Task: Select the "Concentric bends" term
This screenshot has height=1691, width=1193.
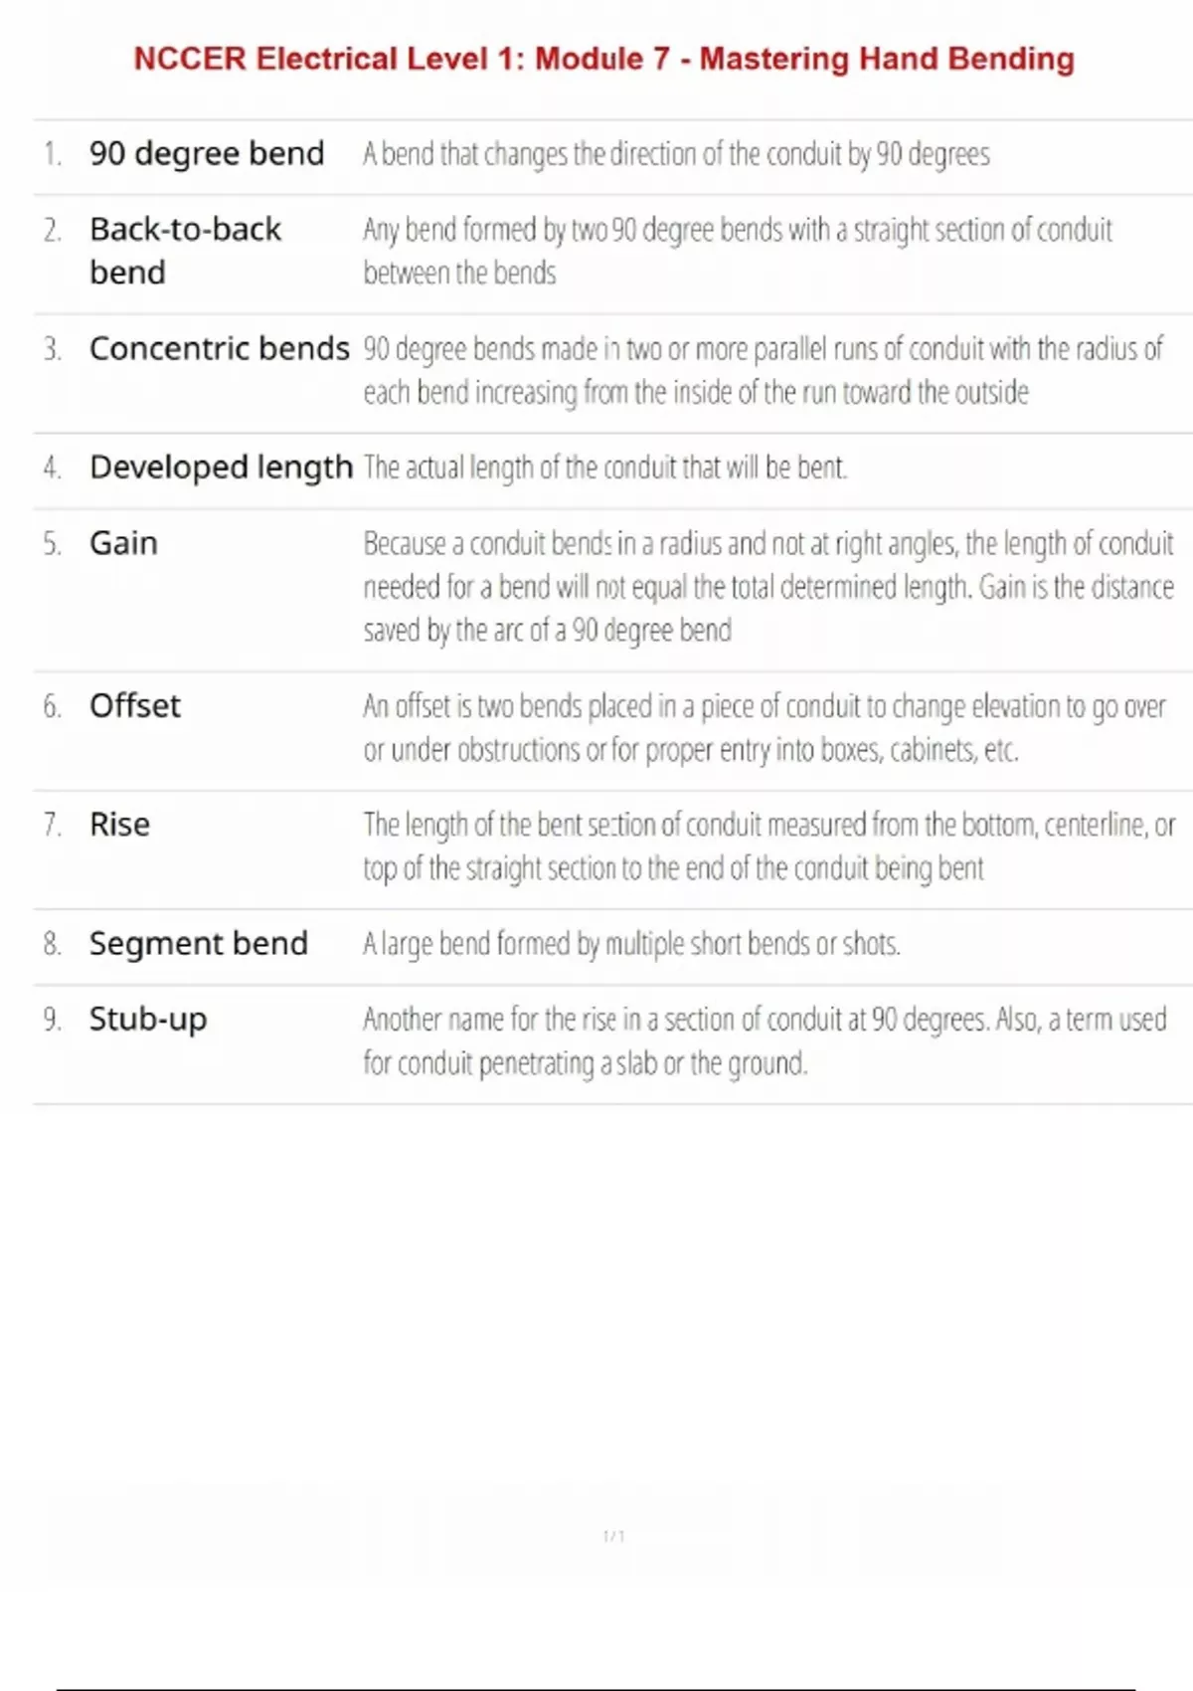Action: pos(219,348)
